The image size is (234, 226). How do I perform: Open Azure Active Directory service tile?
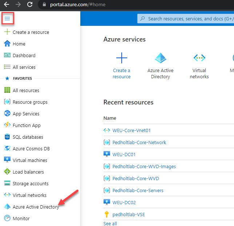pyautogui.click(x=161, y=66)
